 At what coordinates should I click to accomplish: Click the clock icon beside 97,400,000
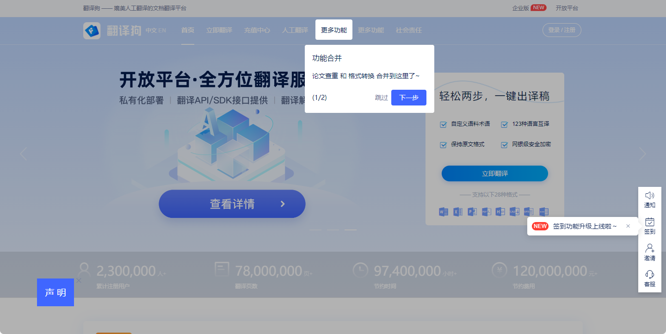click(x=360, y=270)
